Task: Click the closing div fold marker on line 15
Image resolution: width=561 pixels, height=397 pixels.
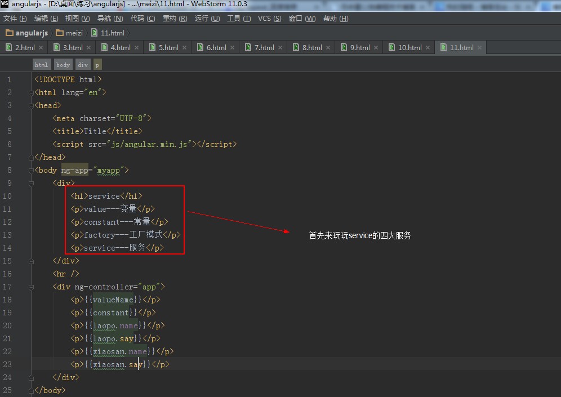Action: 31,261
